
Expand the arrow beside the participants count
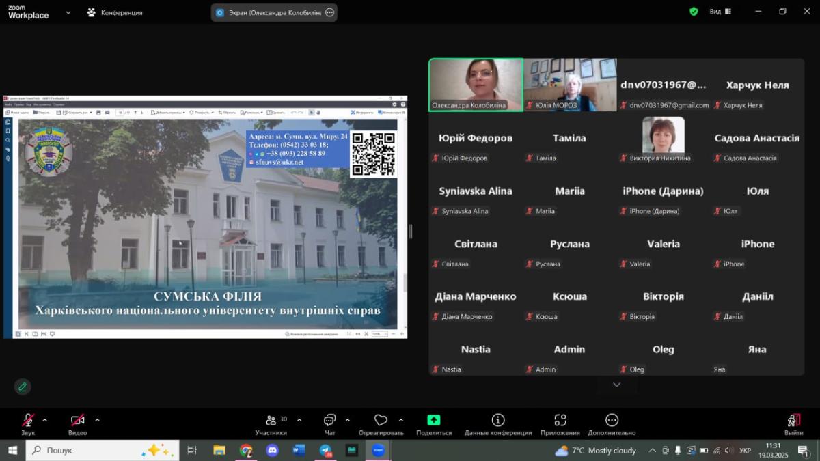[x=299, y=420]
